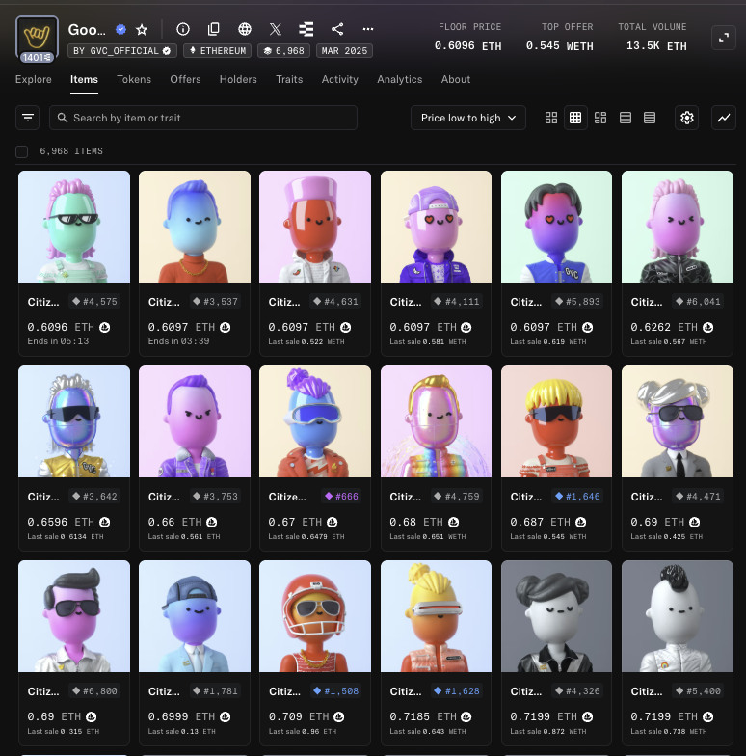This screenshot has width=746, height=756.
Task: Click the Top Offer 0.545 WETH stat
Action: (x=559, y=37)
